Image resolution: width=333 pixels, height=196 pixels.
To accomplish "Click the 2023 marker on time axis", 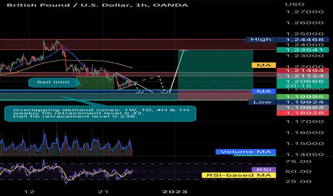I will (x=175, y=192).
